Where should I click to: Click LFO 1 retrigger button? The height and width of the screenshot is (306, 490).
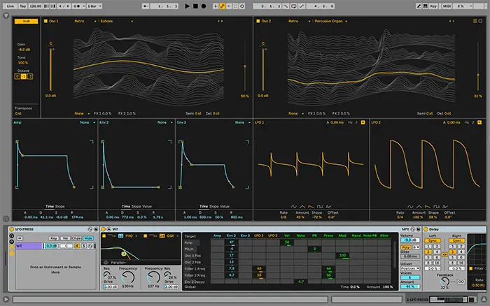(363, 122)
